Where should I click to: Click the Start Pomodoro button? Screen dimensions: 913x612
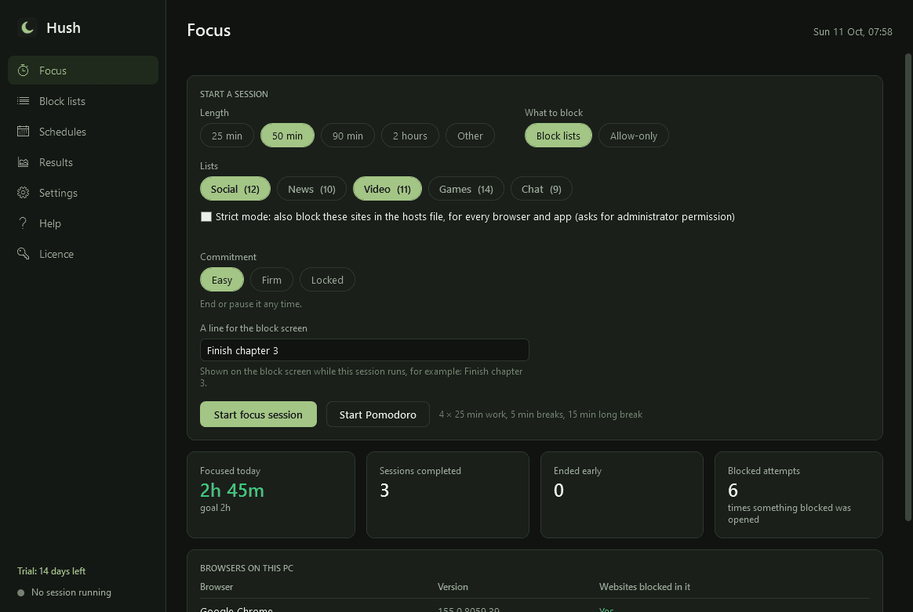click(x=378, y=415)
